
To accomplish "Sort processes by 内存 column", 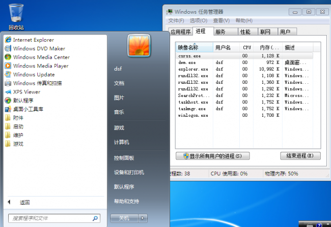I will pos(268,48).
